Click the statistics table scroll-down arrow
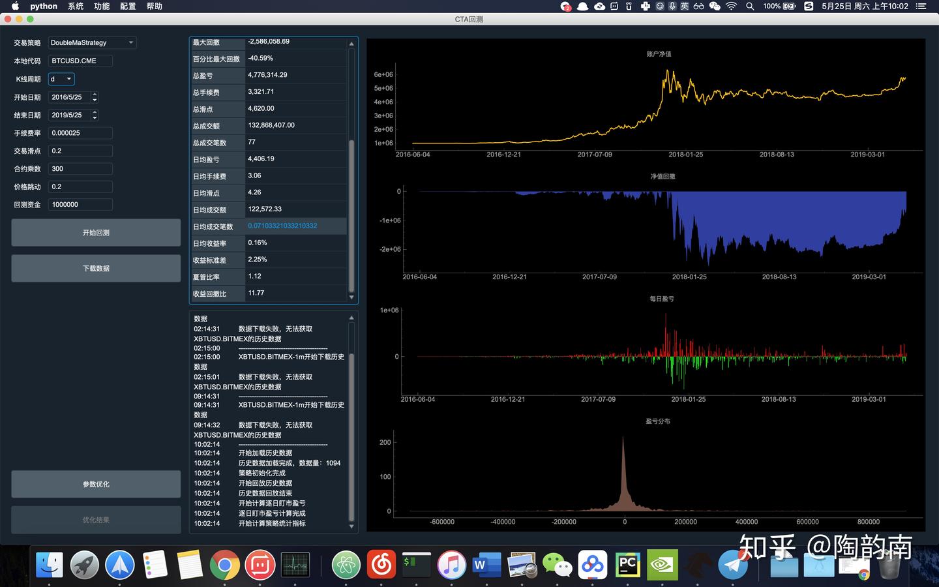Image resolution: width=939 pixels, height=587 pixels. (x=351, y=297)
